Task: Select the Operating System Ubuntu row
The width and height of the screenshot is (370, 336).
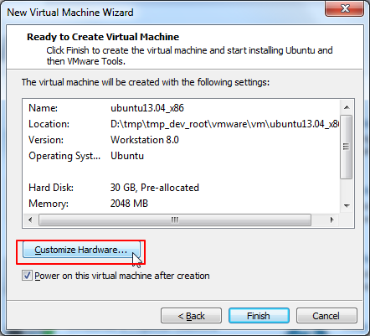Action: coord(181,156)
